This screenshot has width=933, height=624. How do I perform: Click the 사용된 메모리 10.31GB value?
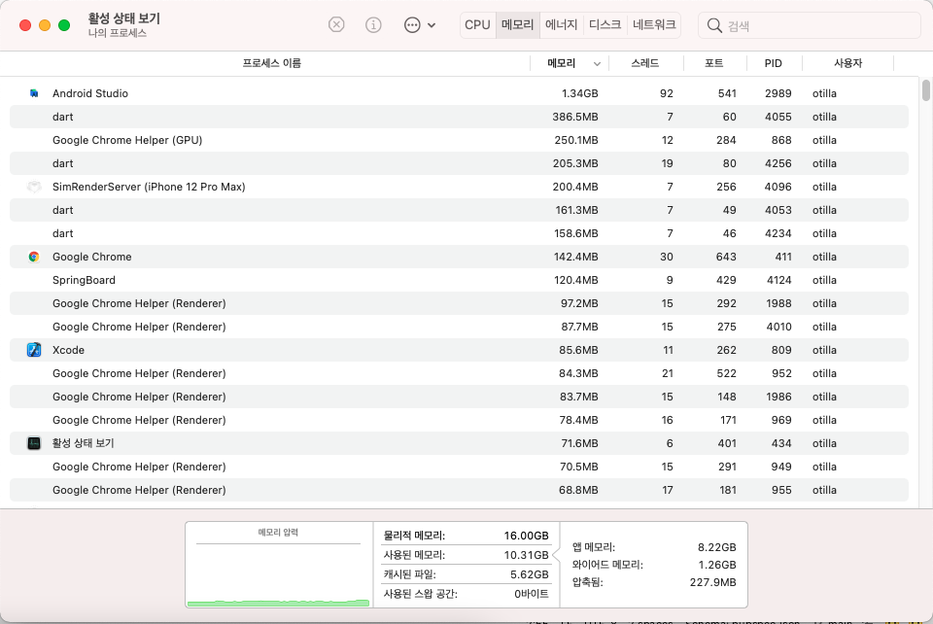click(x=526, y=555)
